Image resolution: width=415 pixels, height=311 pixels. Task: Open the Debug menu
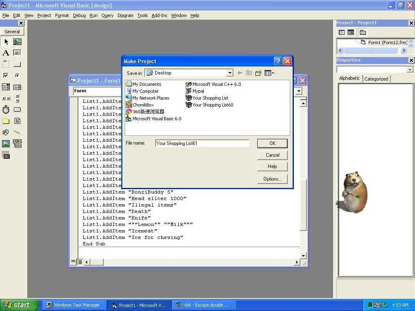79,16
